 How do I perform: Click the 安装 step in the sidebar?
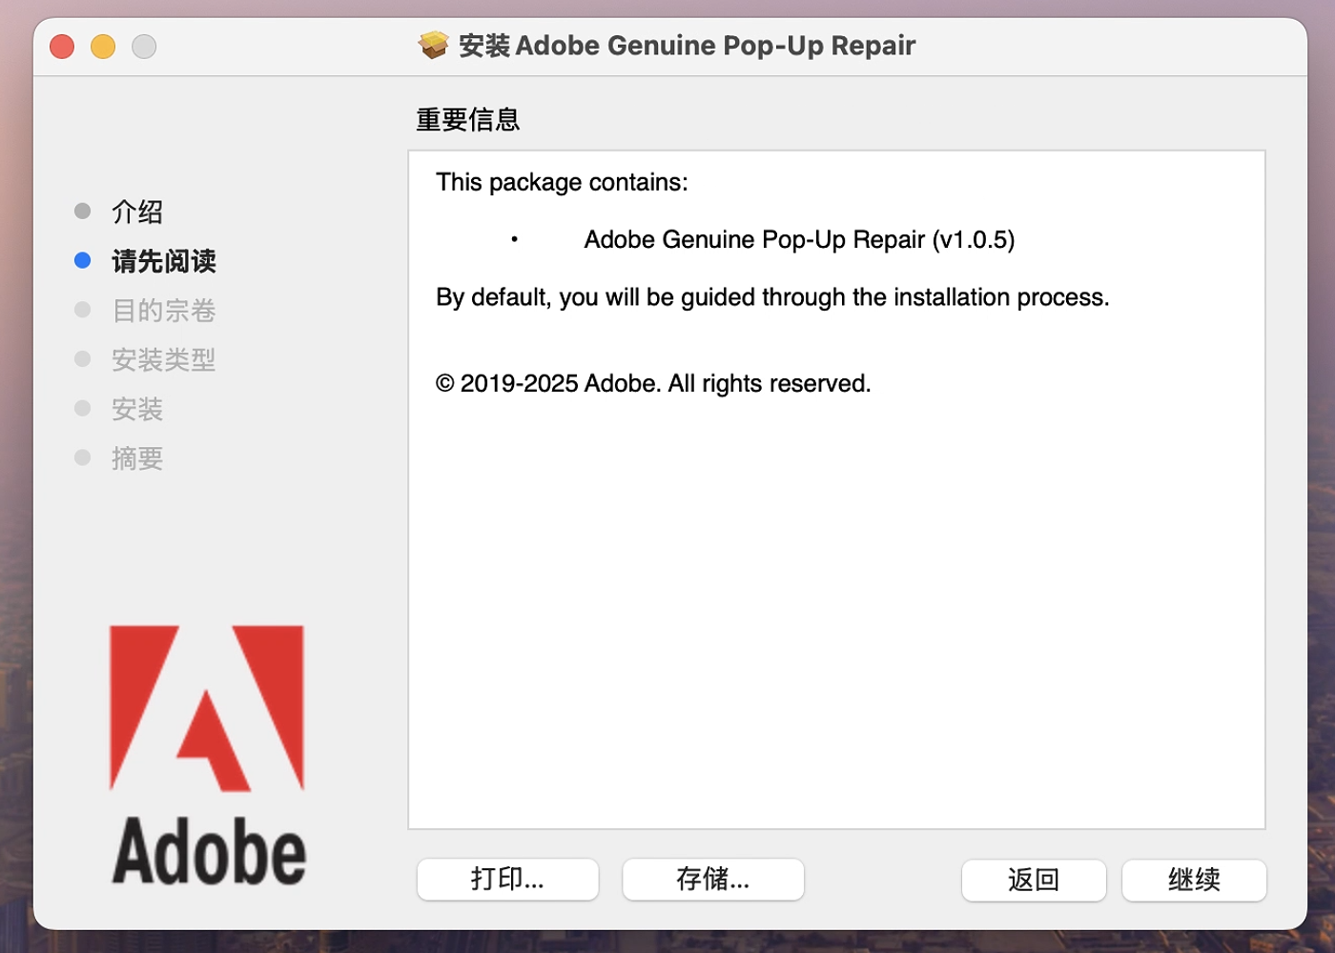coord(137,410)
